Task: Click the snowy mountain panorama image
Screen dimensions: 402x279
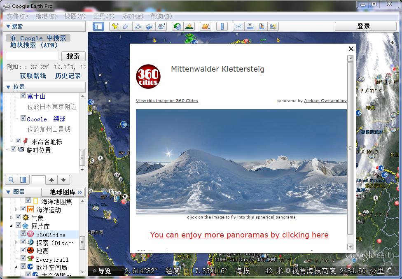Action: coord(241,162)
